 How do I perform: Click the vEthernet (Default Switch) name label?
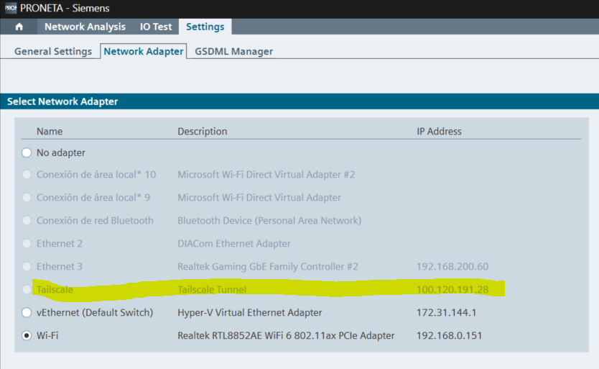pyautogui.click(x=95, y=312)
